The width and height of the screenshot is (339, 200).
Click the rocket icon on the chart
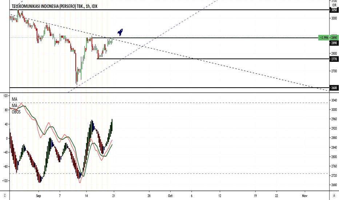[120, 32]
